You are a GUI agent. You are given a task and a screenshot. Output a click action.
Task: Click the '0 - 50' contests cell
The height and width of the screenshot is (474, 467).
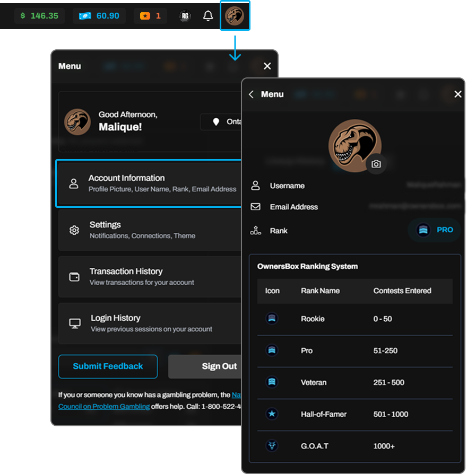383,319
